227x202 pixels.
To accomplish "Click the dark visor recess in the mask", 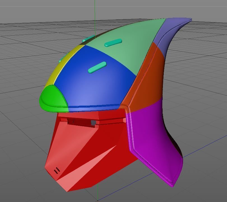I will pos(81,123).
